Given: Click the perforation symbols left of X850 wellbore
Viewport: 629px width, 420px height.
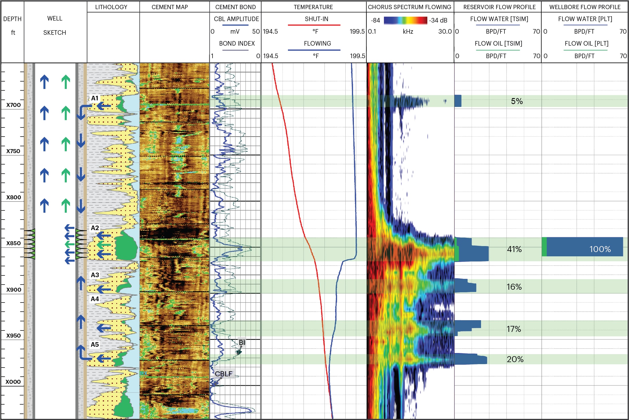Looking at the screenshot, I should click(x=29, y=244).
